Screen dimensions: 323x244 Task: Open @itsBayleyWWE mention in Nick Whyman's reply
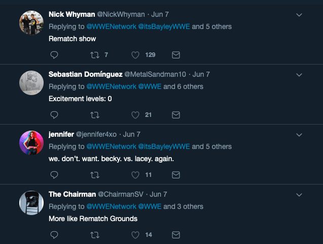[x=164, y=26]
